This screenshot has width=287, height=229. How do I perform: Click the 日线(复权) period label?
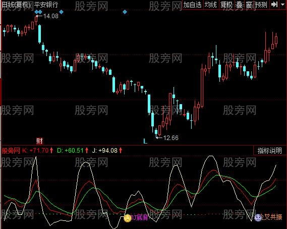tap(16, 5)
